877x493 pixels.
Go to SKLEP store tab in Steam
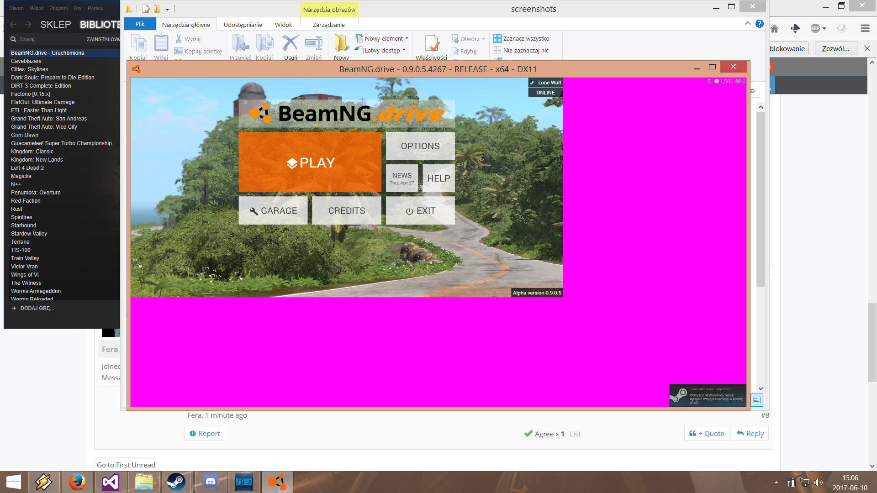[x=55, y=25]
